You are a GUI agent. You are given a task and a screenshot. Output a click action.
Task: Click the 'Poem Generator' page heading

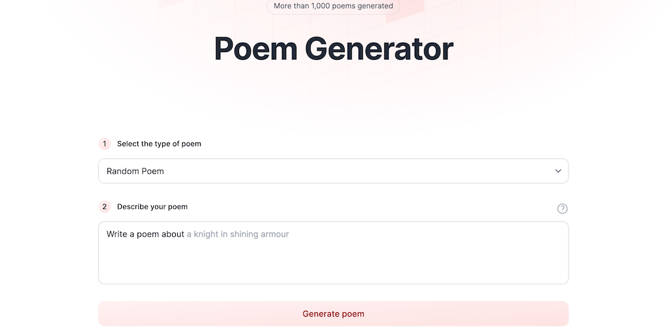(x=333, y=49)
